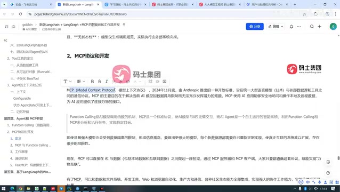The width and height of the screenshot is (340, 192).
Task: Add comment from floating toolbar
Action: [165, 82]
